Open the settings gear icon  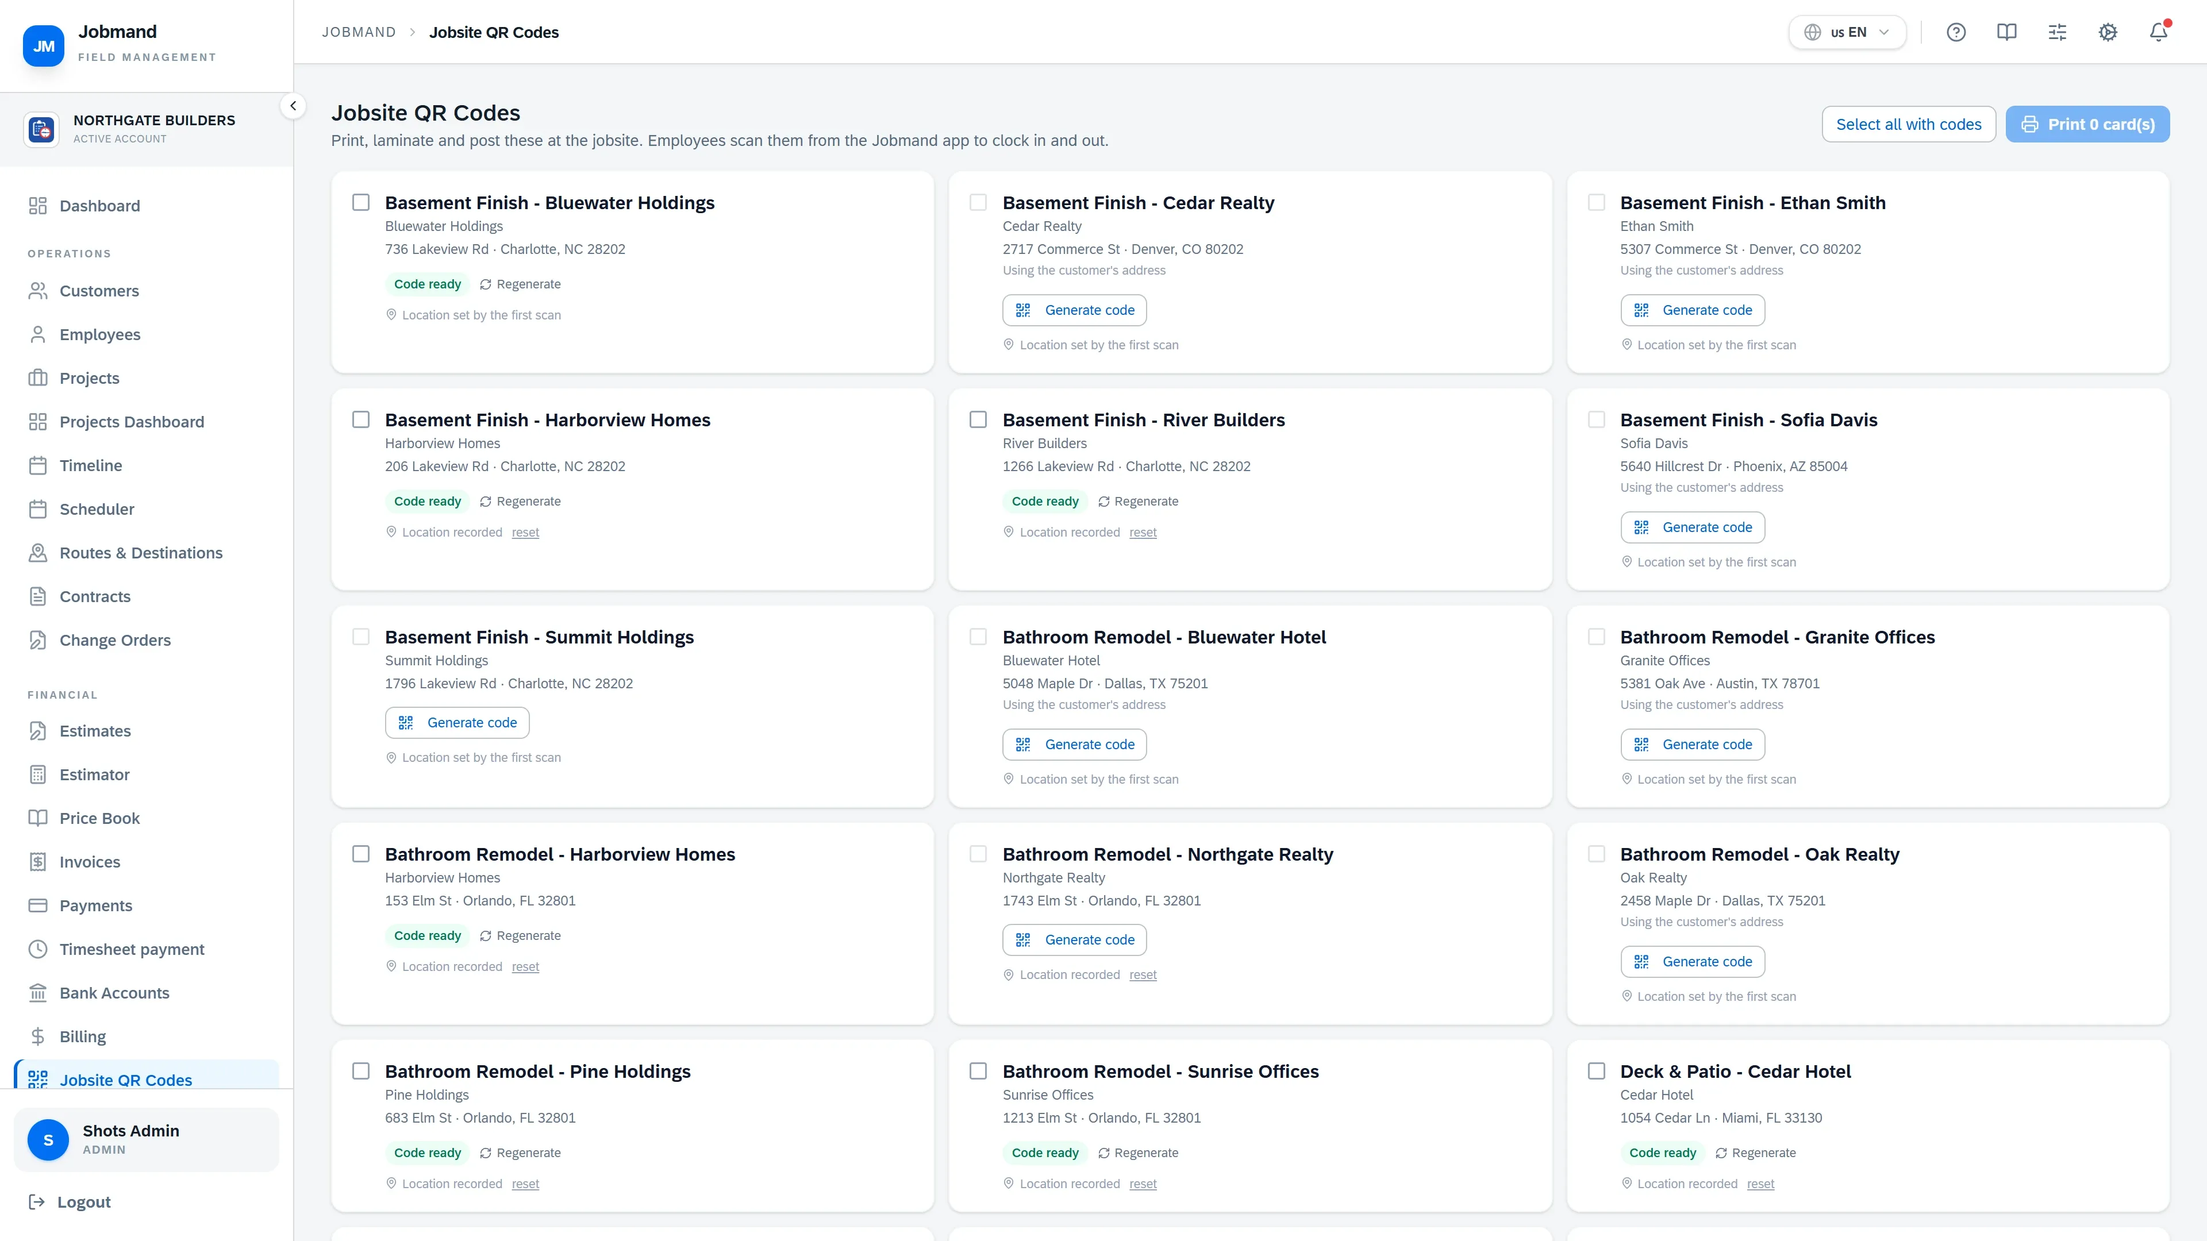(x=2108, y=33)
